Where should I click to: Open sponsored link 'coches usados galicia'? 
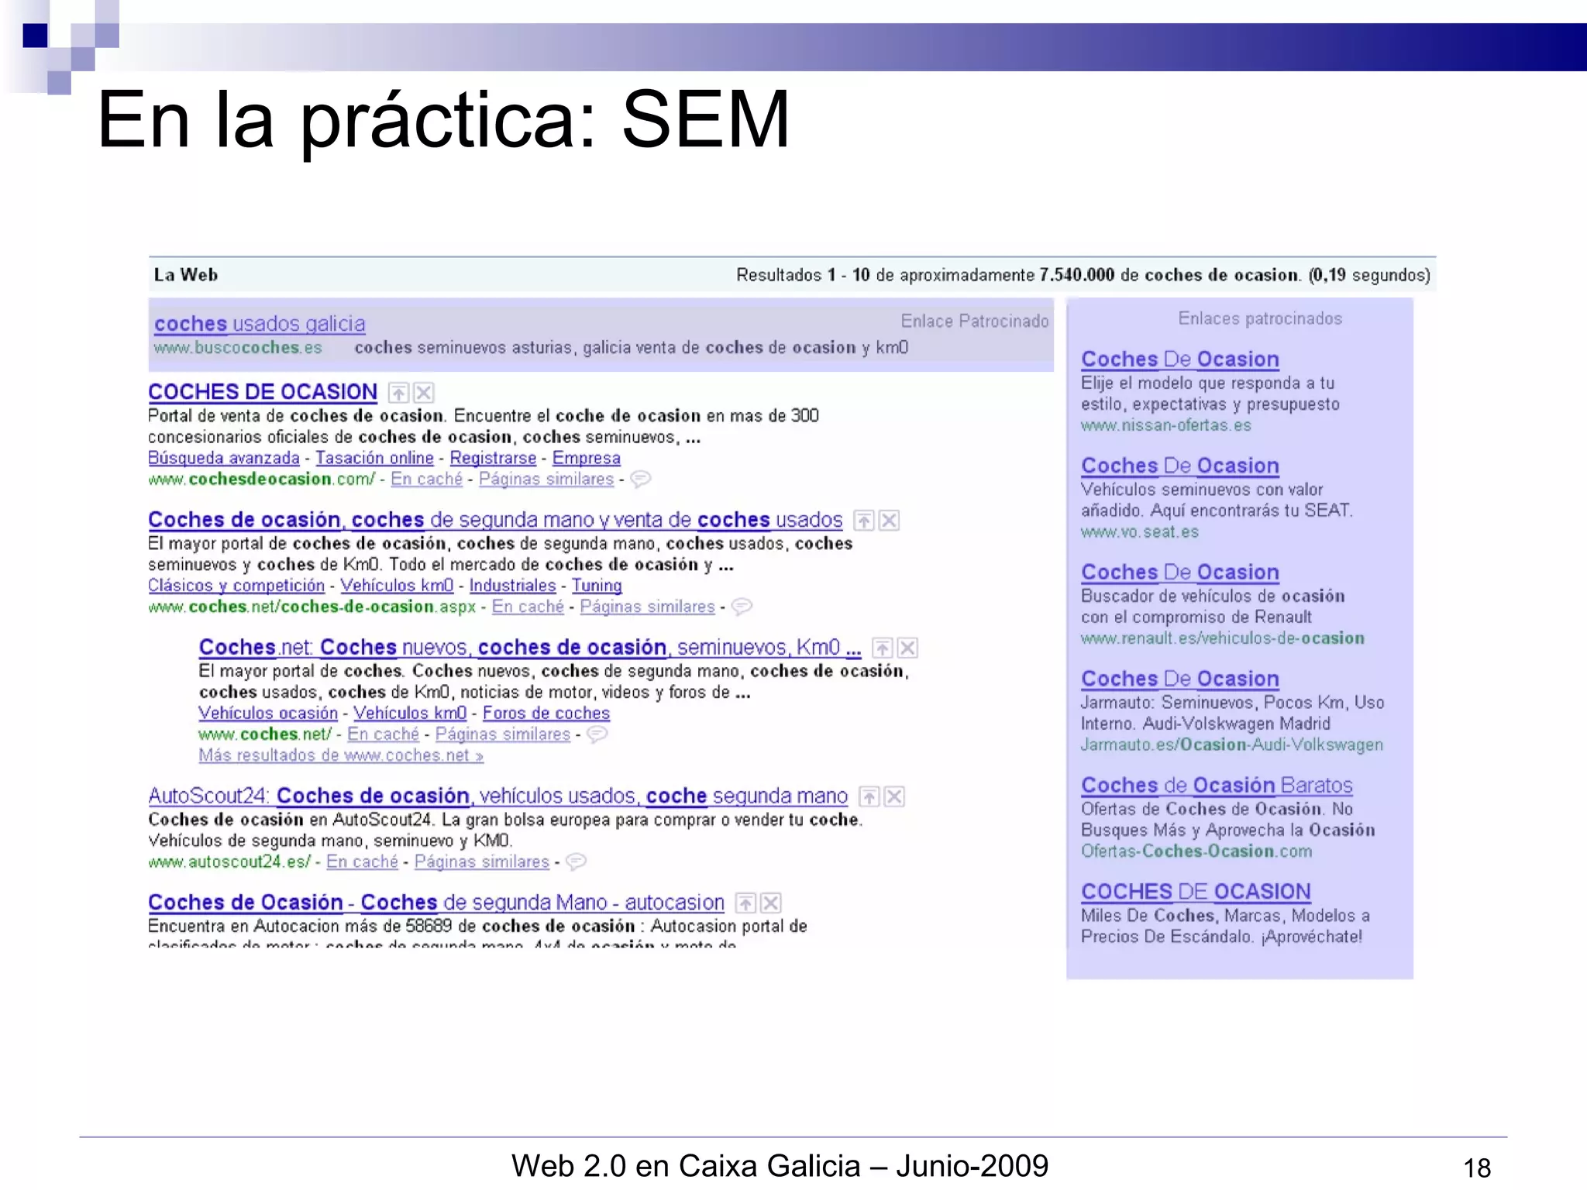260,324
